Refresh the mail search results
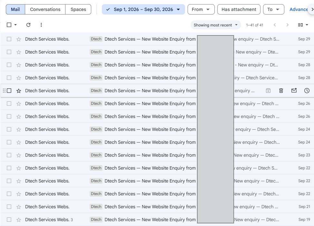The width and height of the screenshot is (314, 226). pyautogui.click(x=28, y=25)
